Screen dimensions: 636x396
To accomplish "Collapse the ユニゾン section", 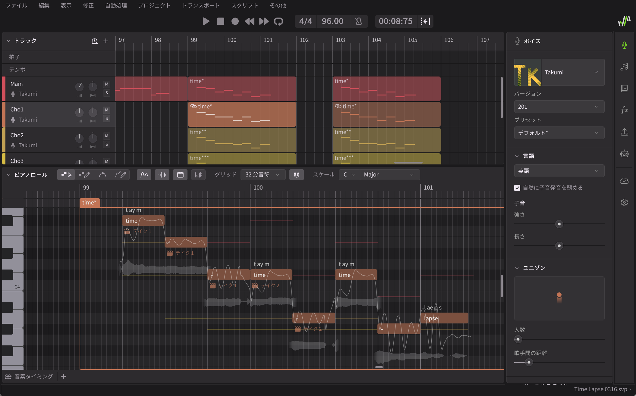I will pos(517,268).
